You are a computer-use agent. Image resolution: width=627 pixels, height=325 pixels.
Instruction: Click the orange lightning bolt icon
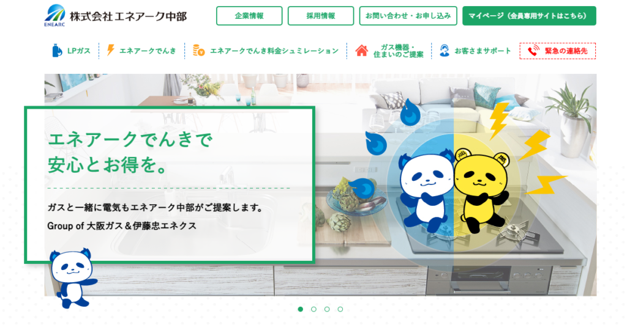click(111, 50)
